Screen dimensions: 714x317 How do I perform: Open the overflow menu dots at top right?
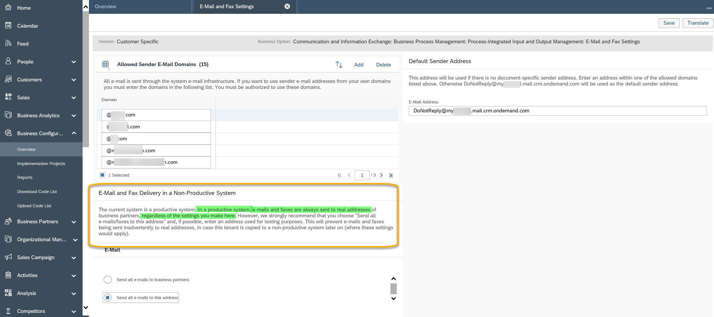click(709, 8)
